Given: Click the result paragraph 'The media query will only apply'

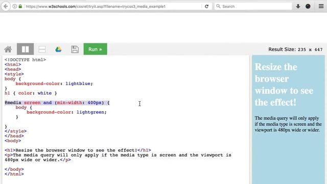Looking at the screenshot, I should [288, 124].
